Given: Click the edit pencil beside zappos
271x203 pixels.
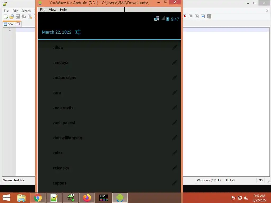Looking at the screenshot, I should tap(175, 183).
